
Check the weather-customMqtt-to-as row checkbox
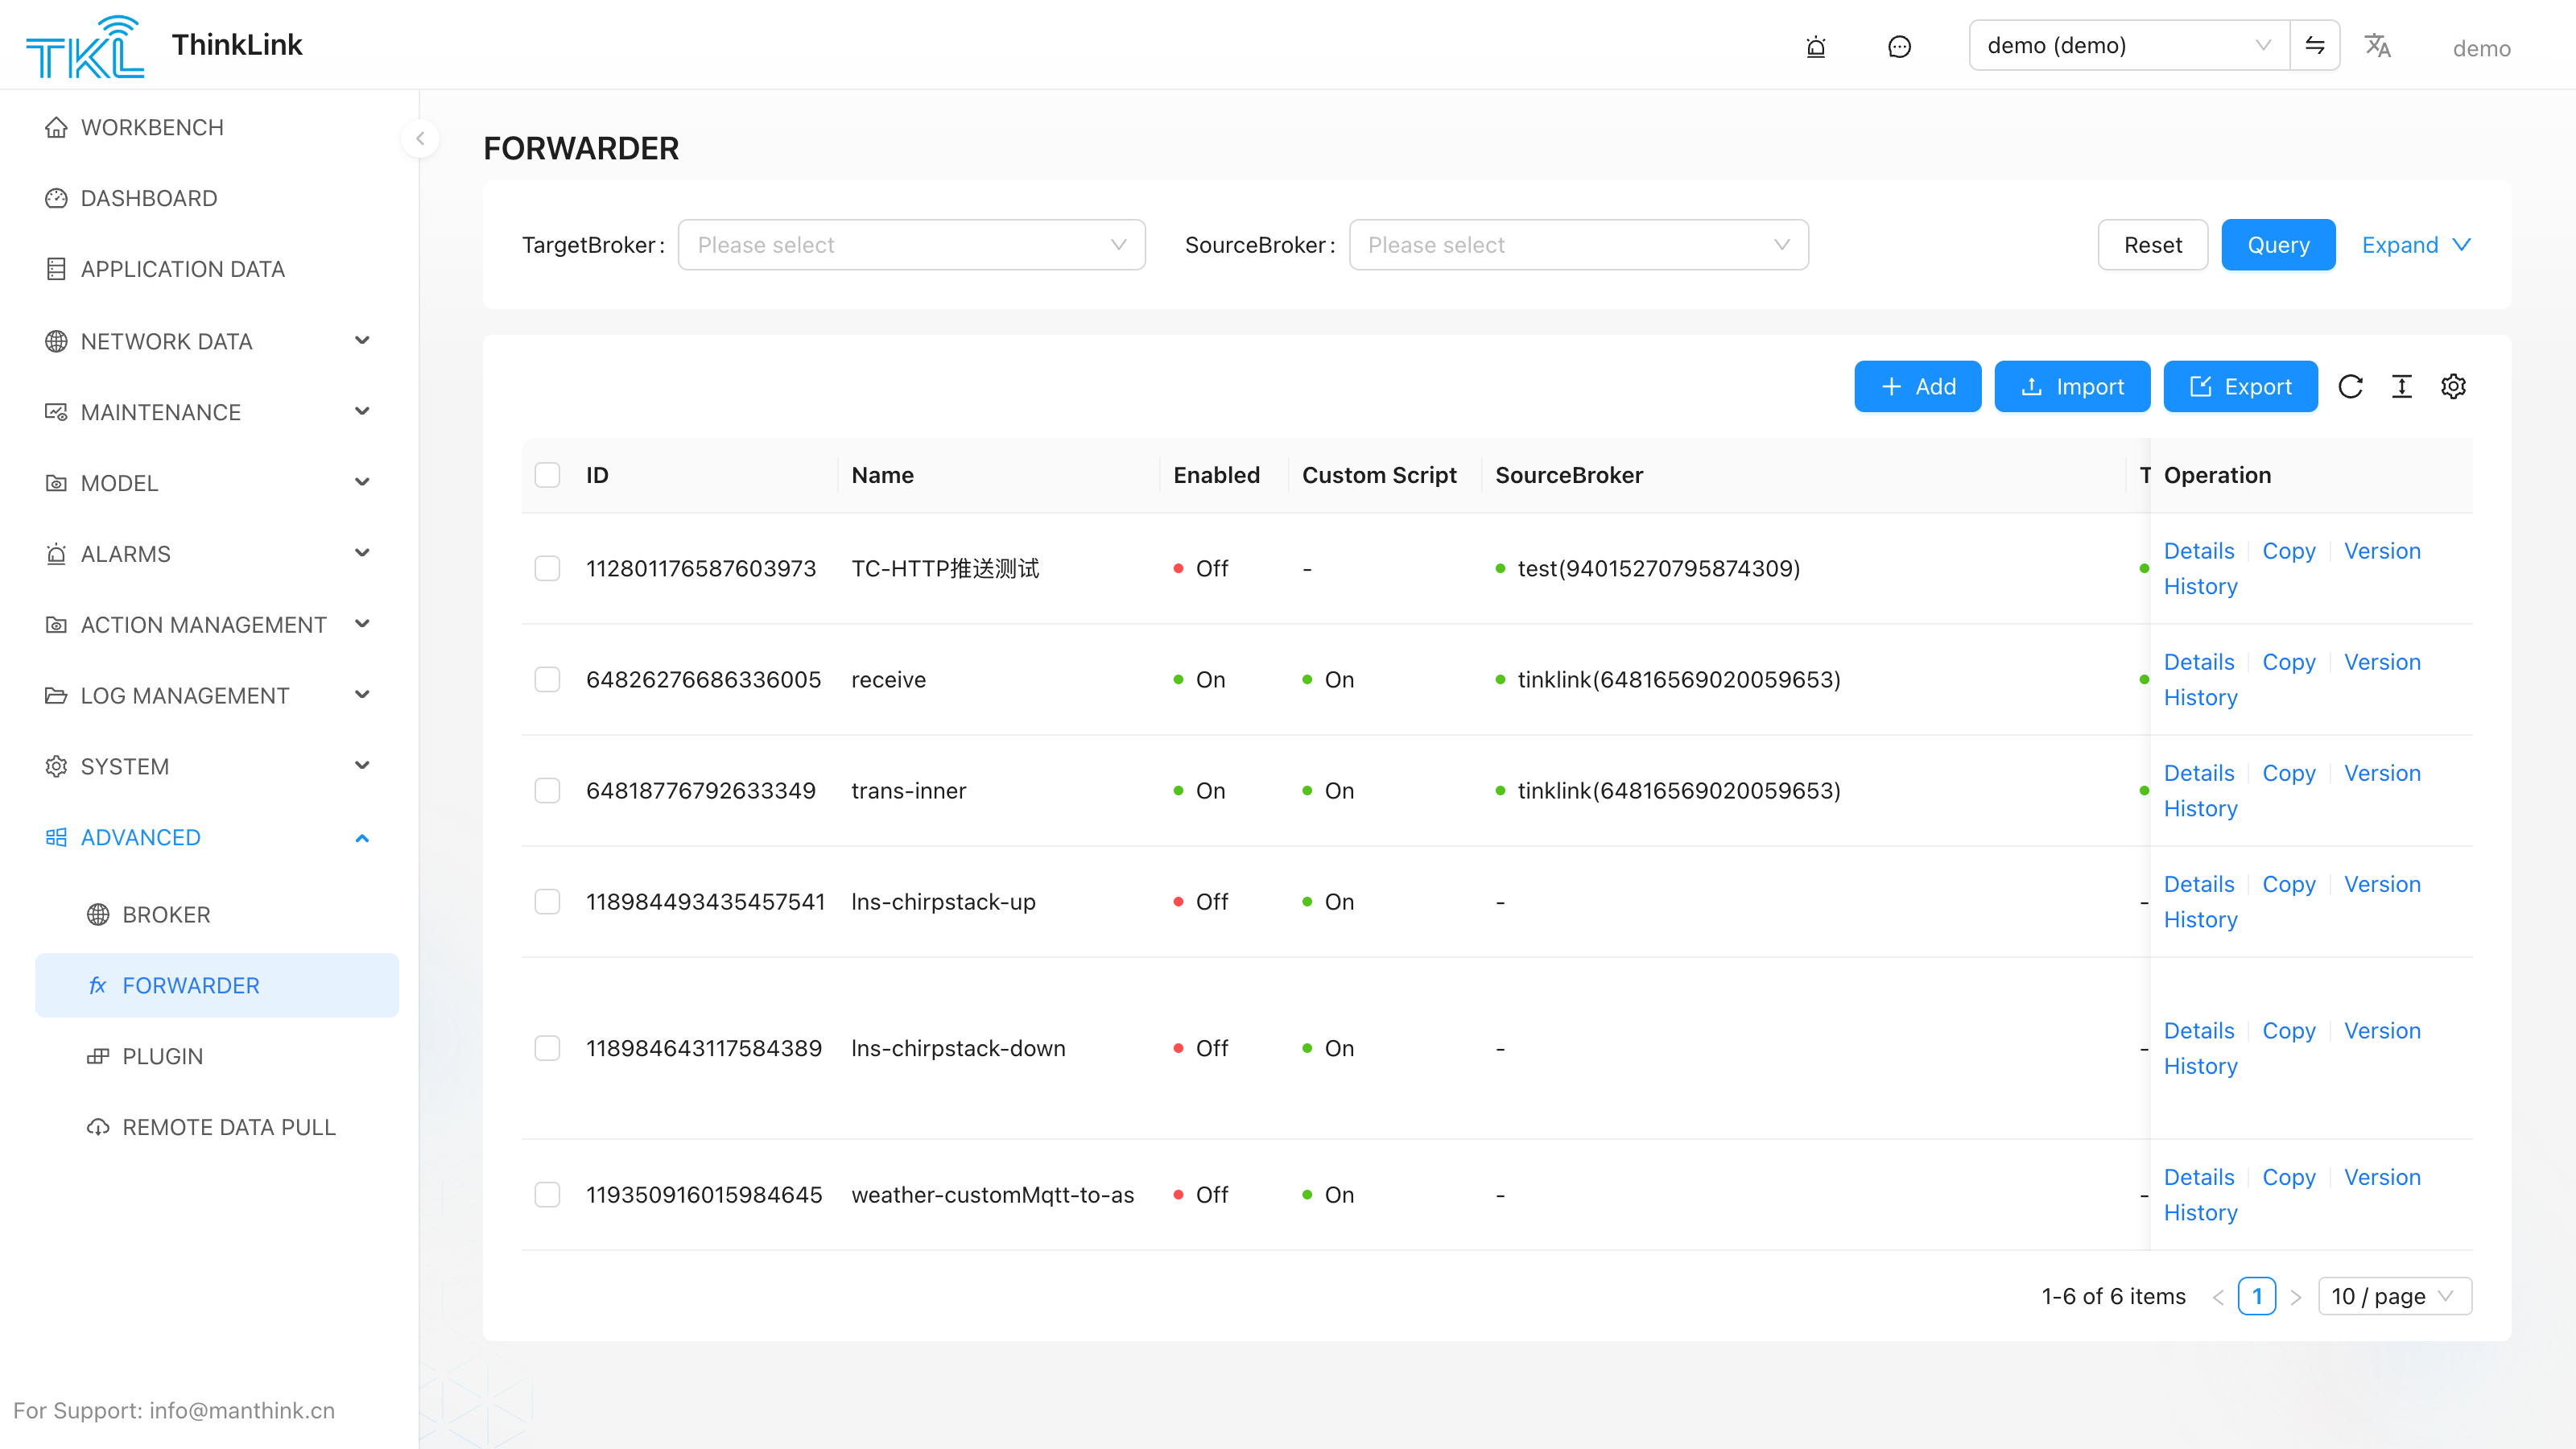click(x=547, y=1194)
